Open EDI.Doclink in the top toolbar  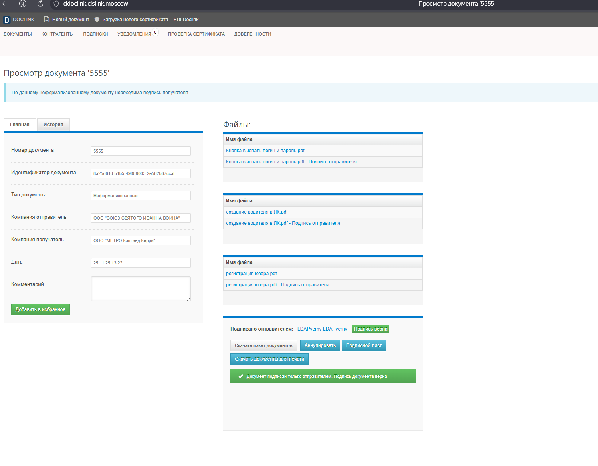(186, 20)
